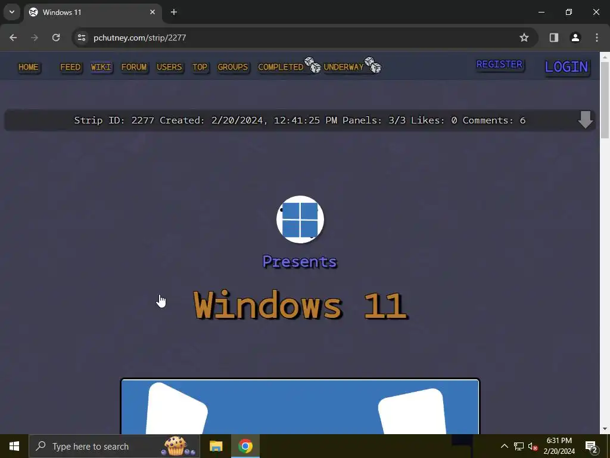Viewport: 610px width, 458px height.
Task: Open the Chrome profile menu
Action: (575, 38)
